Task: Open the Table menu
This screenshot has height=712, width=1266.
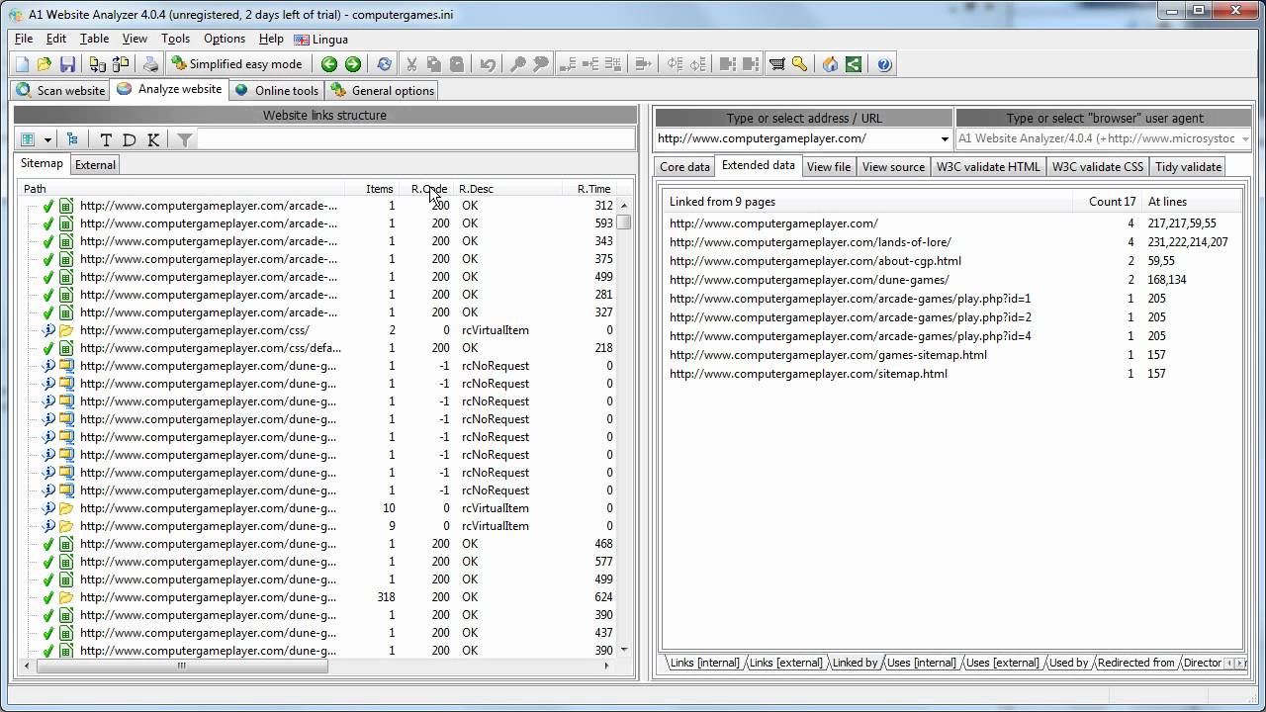Action: click(94, 39)
